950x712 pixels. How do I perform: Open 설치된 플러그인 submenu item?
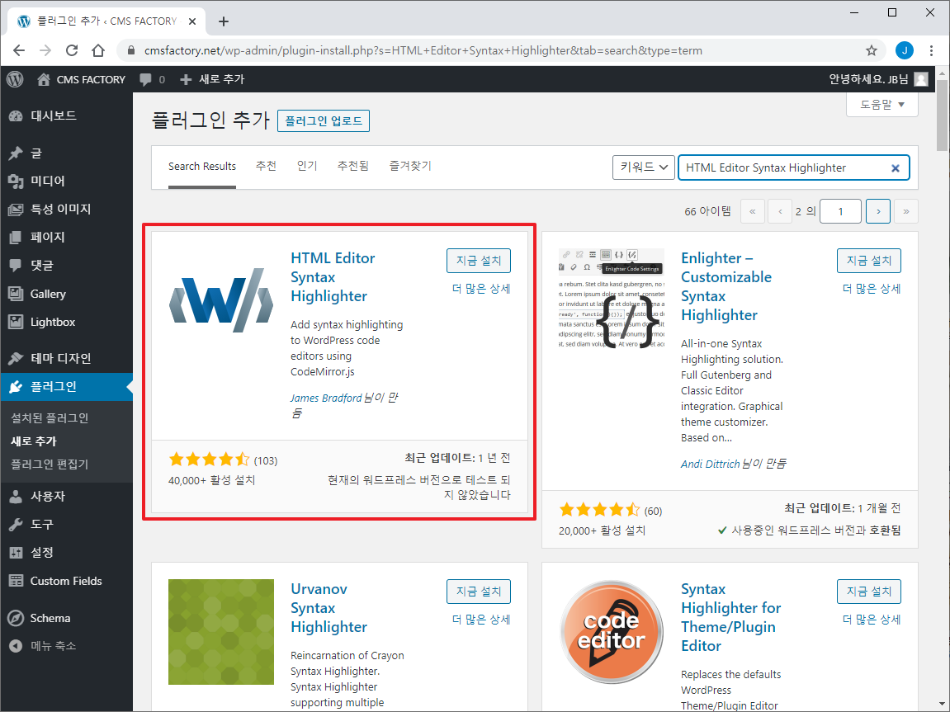click(50, 418)
